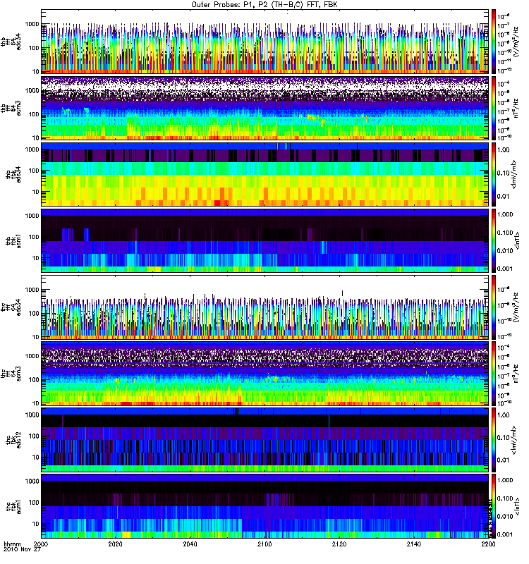Click the top thb fff edc34 color bar
The height and width of the screenshot is (564, 529).
coord(494,42)
